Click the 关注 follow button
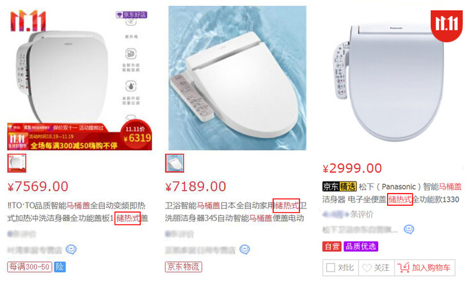 [376, 268]
